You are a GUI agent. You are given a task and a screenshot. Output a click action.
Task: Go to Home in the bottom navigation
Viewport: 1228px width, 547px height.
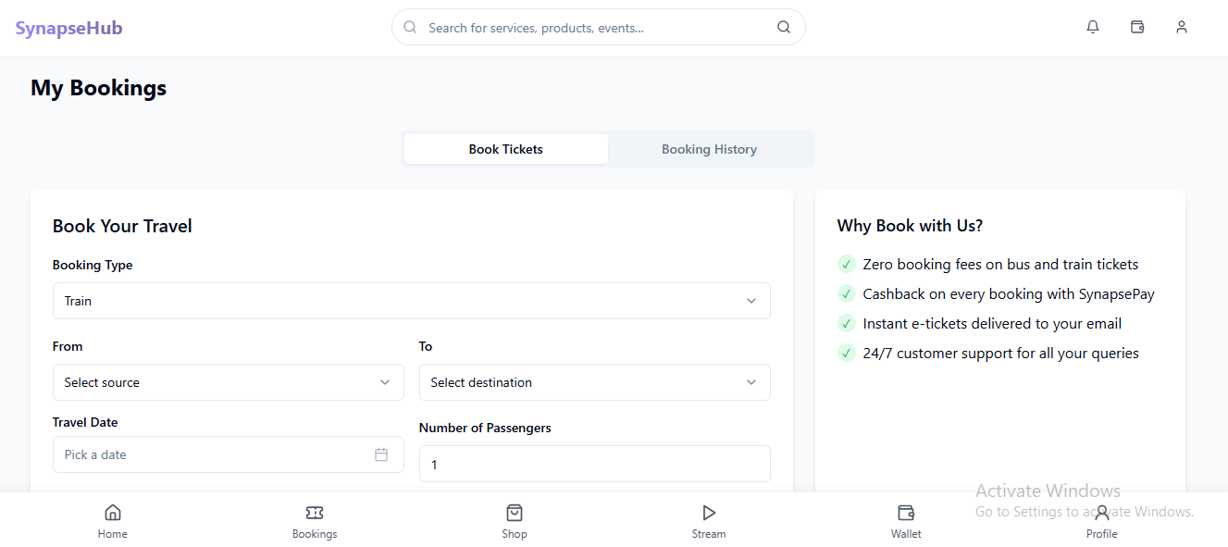[x=113, y=521]
